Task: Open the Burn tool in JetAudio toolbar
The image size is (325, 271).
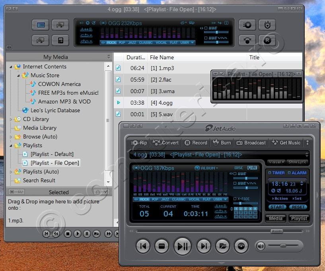Action: pyautogui.click(x=222, y=143)
